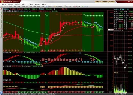Select the 日线 period in toolbar

(x=43, y=7)
